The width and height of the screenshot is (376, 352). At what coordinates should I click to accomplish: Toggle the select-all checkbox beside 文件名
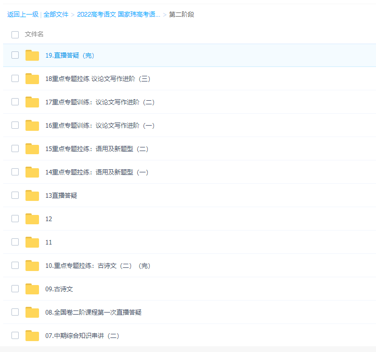(15, 34)
